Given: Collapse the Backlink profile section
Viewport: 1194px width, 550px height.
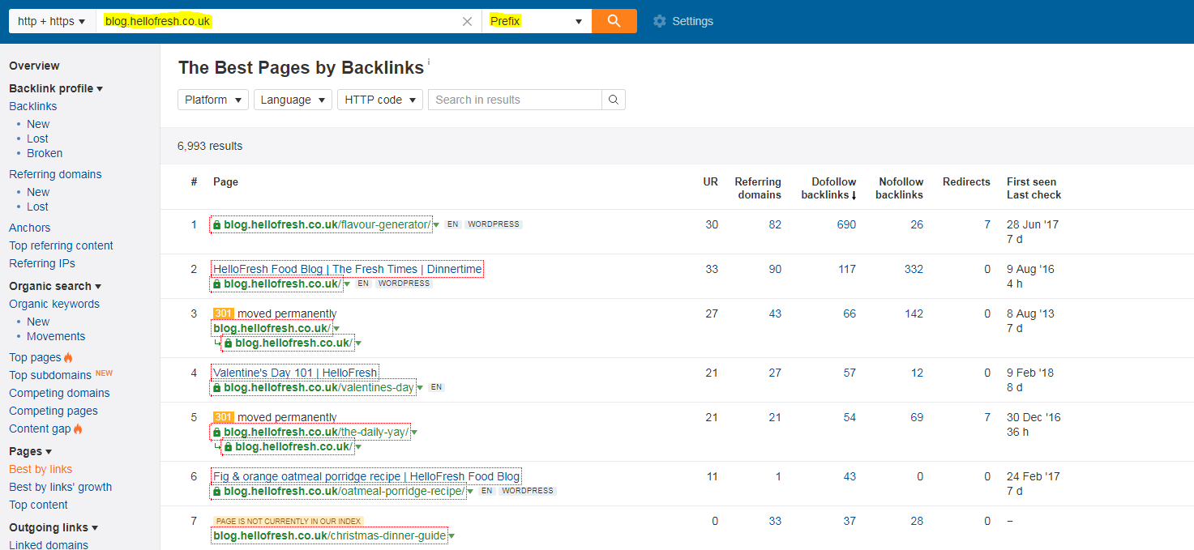Looking at the screenshot, I should (56, 88).
